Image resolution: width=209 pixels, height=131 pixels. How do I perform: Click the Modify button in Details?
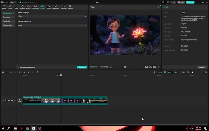(202, 67)
